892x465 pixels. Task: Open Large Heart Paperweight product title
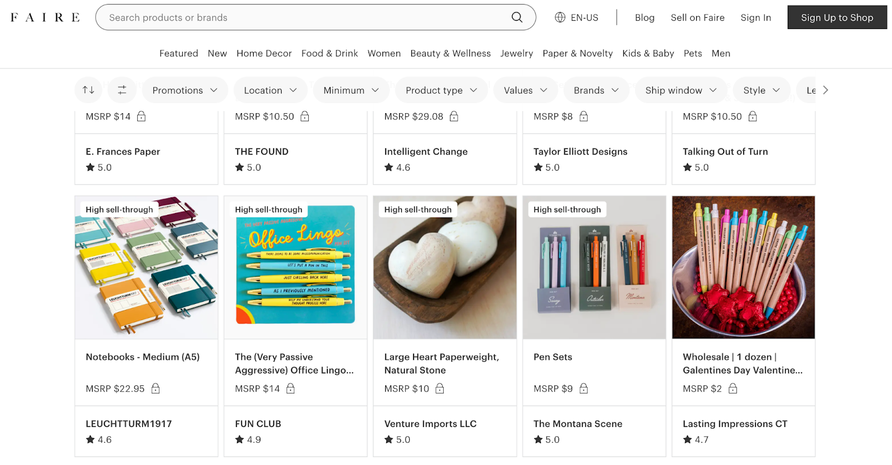click(442, 364)
